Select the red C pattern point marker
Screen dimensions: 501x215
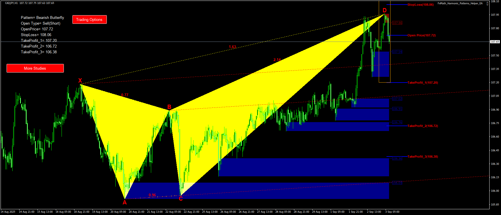181,199
